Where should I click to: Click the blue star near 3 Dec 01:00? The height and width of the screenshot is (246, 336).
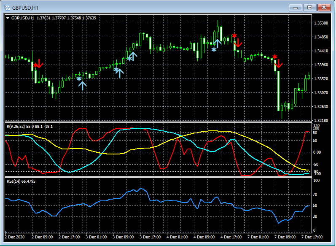pos(78,78)
